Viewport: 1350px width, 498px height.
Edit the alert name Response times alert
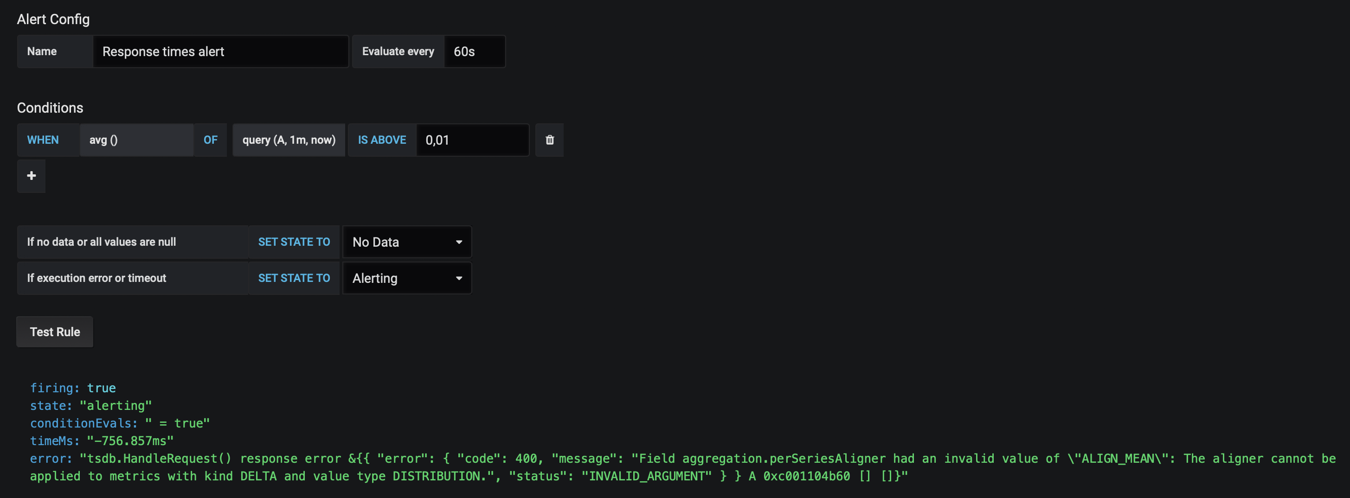pyautogui.click(x=220, y=51)
